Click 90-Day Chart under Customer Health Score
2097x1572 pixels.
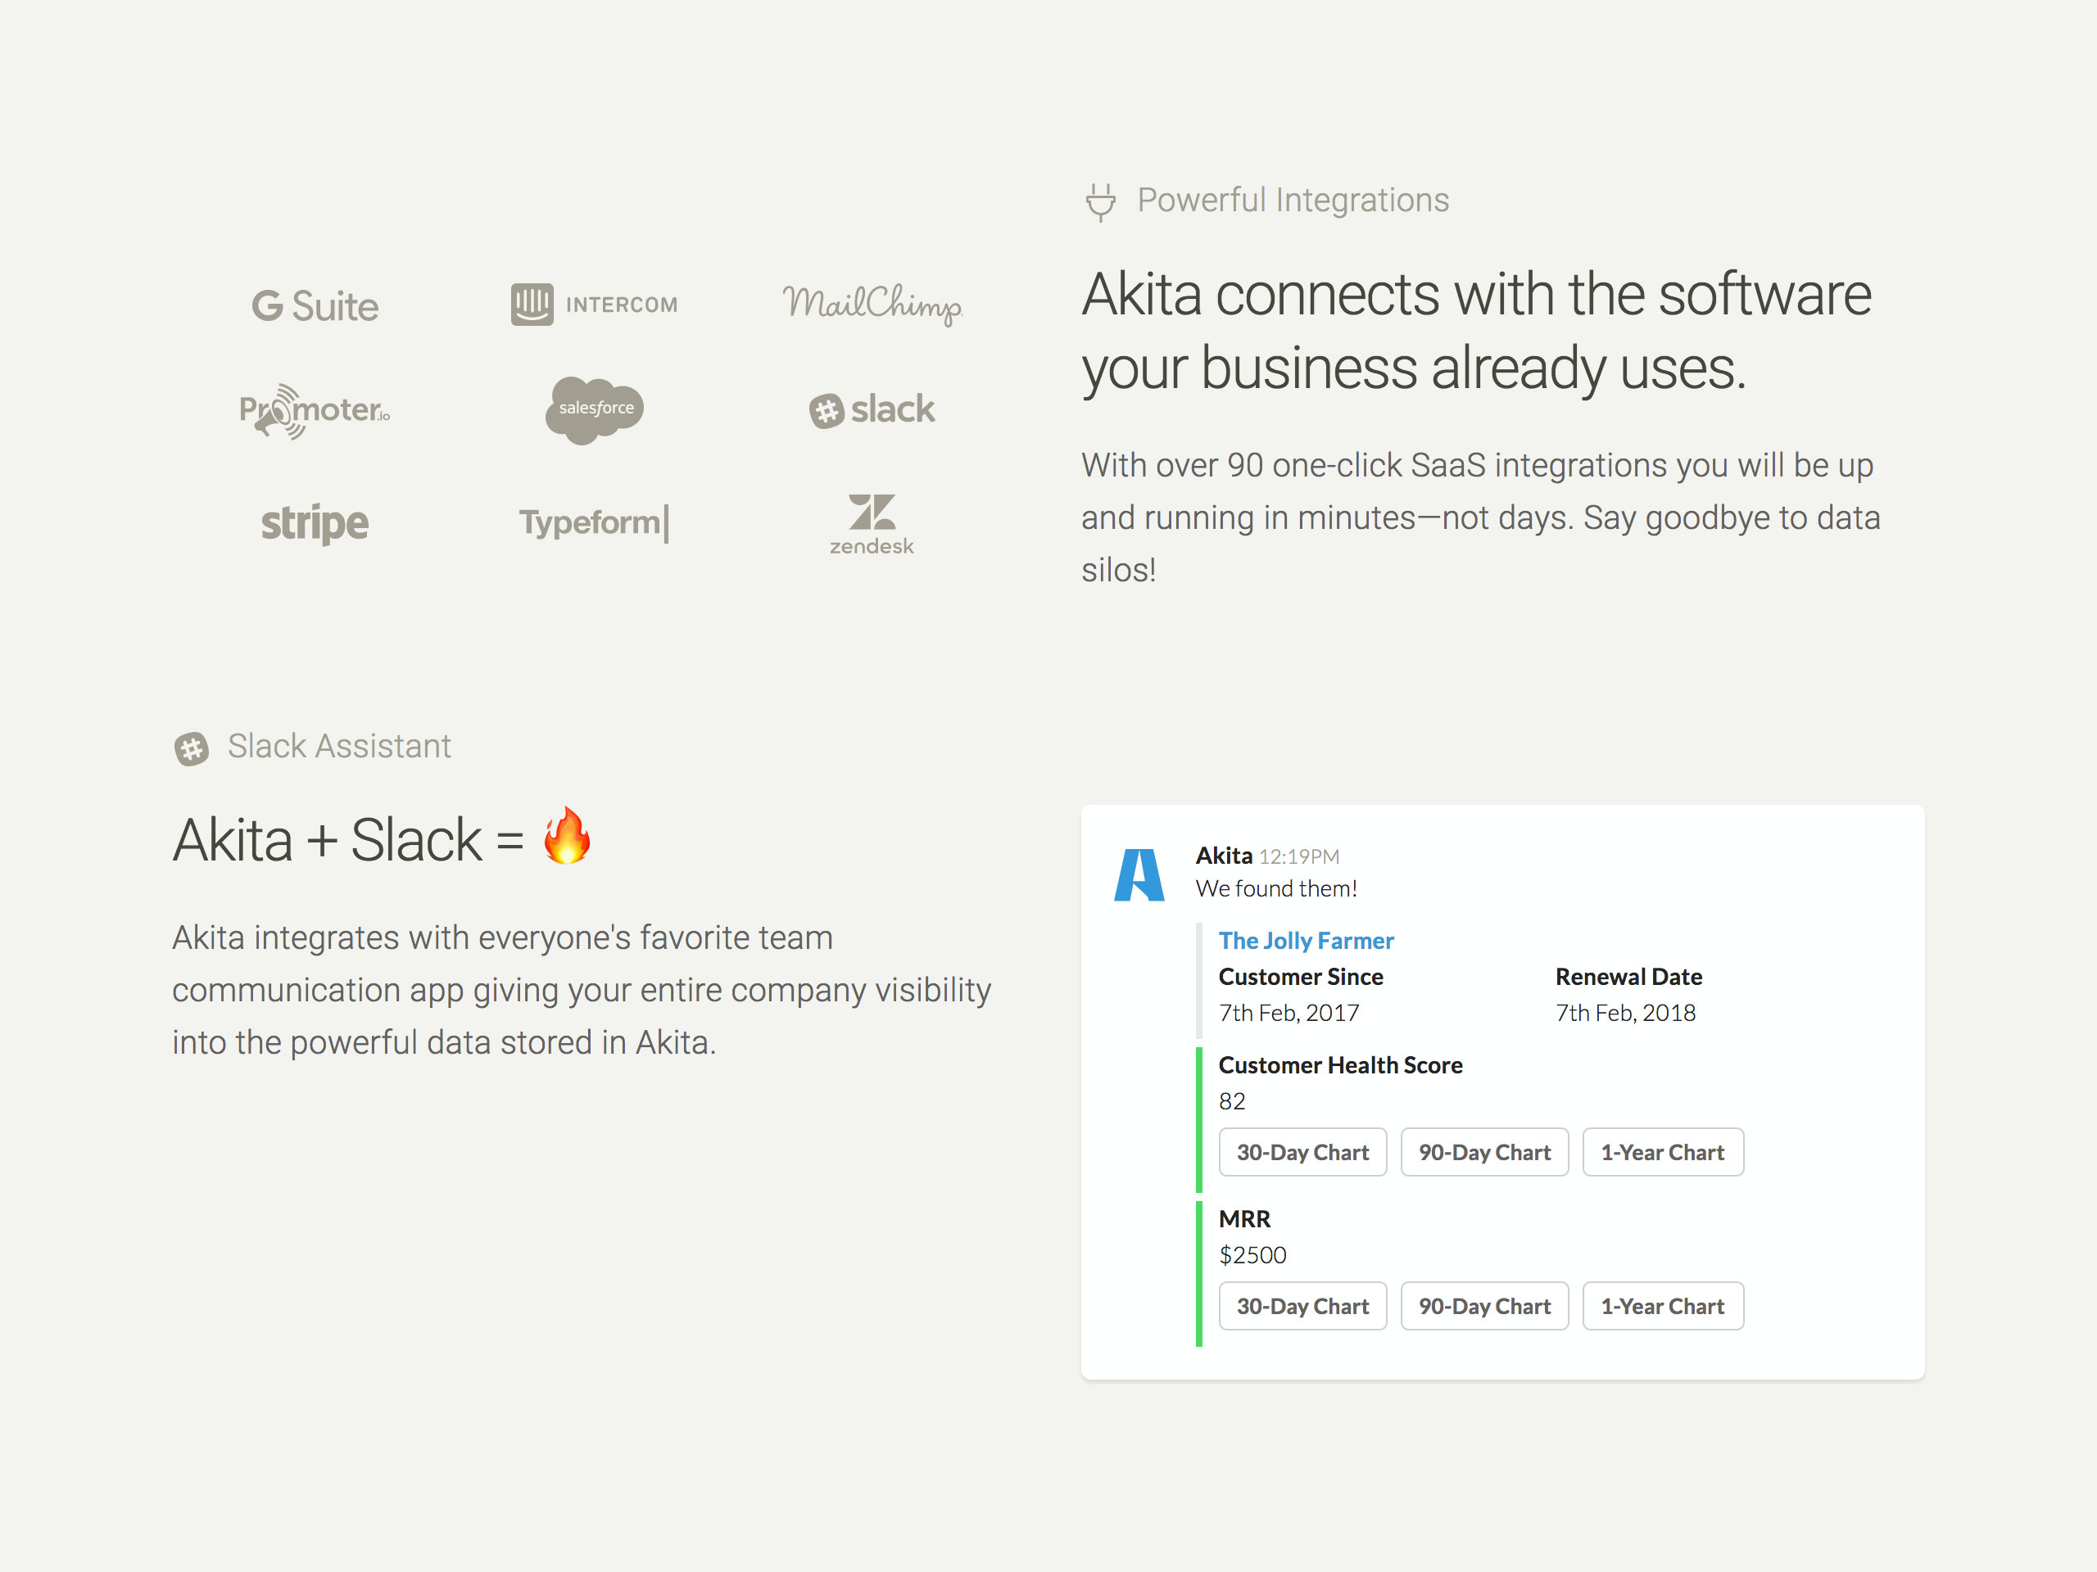point(1484,1152)
